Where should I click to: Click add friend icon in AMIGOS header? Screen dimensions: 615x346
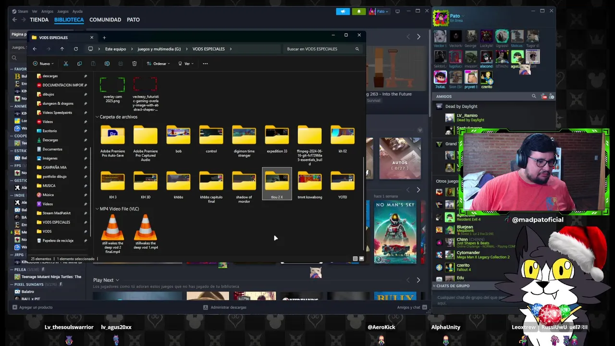tap(552, 97)
